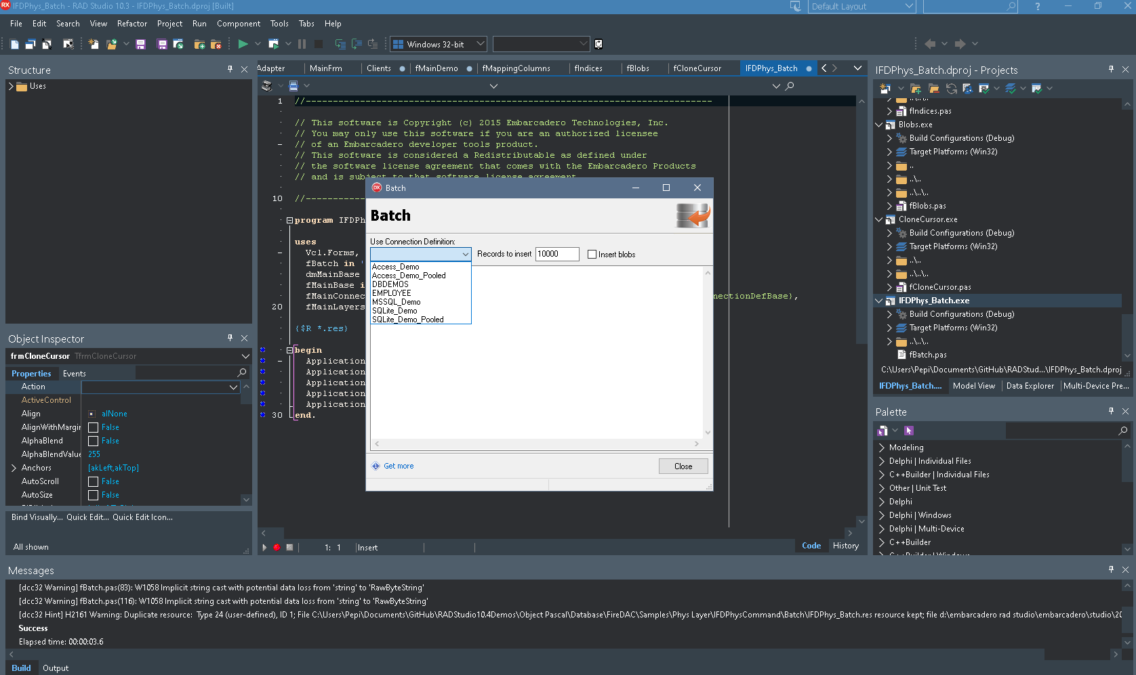Click the search icon in the editor toolbar
Screen dimensions: 1136x675
[x=790, y=86]
